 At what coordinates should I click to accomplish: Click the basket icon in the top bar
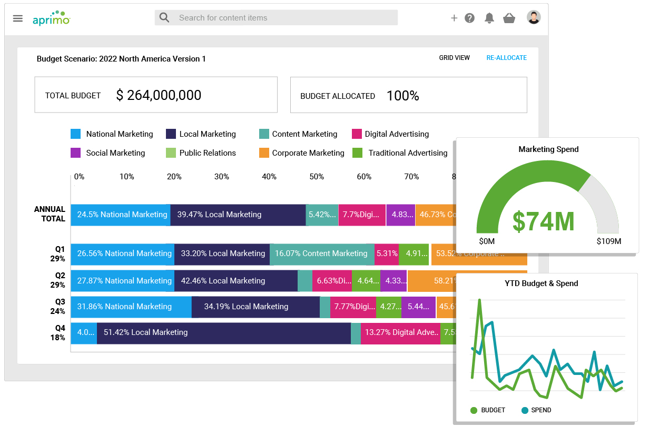(509, 17)
